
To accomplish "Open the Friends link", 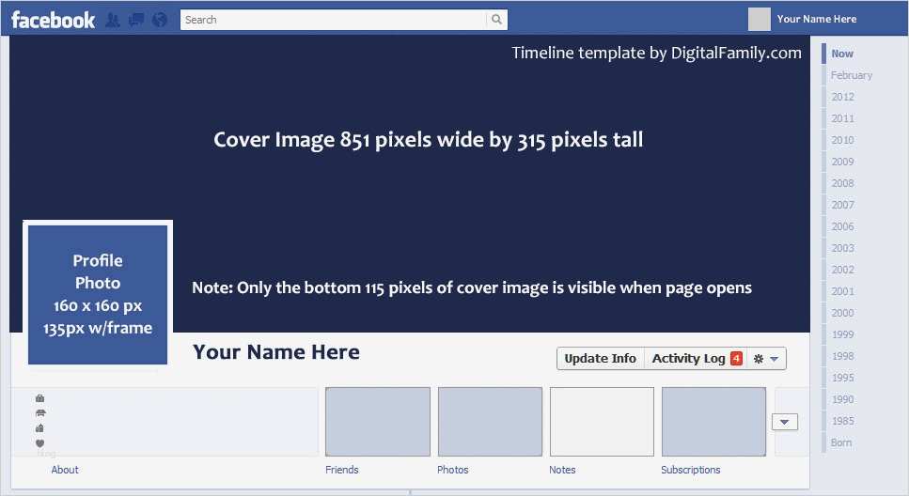I will (x=342, y=470).
